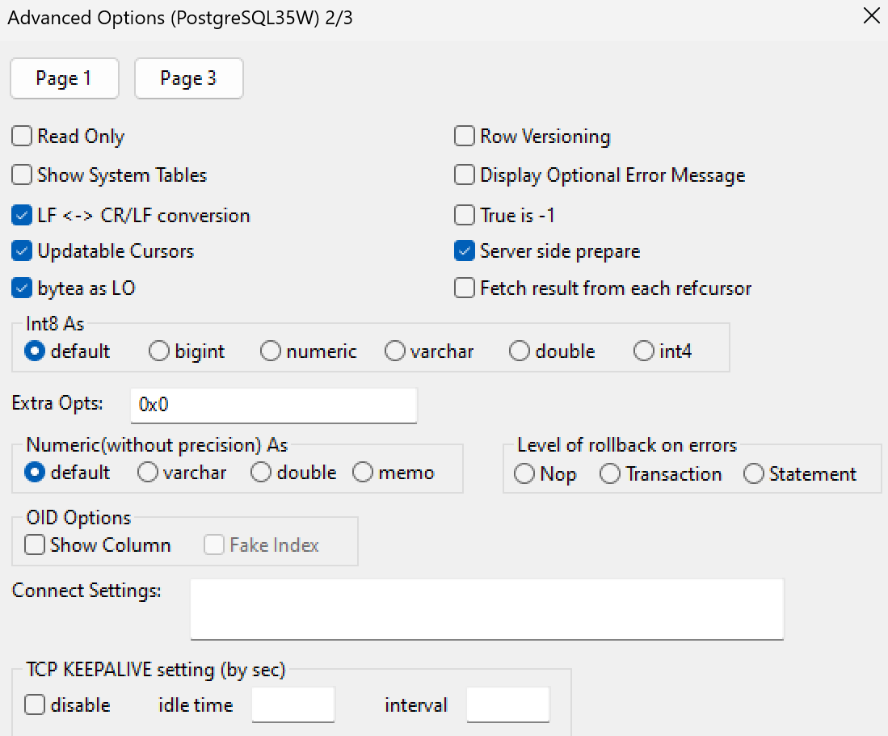Select Transaction rollback level

click(610, 474)
